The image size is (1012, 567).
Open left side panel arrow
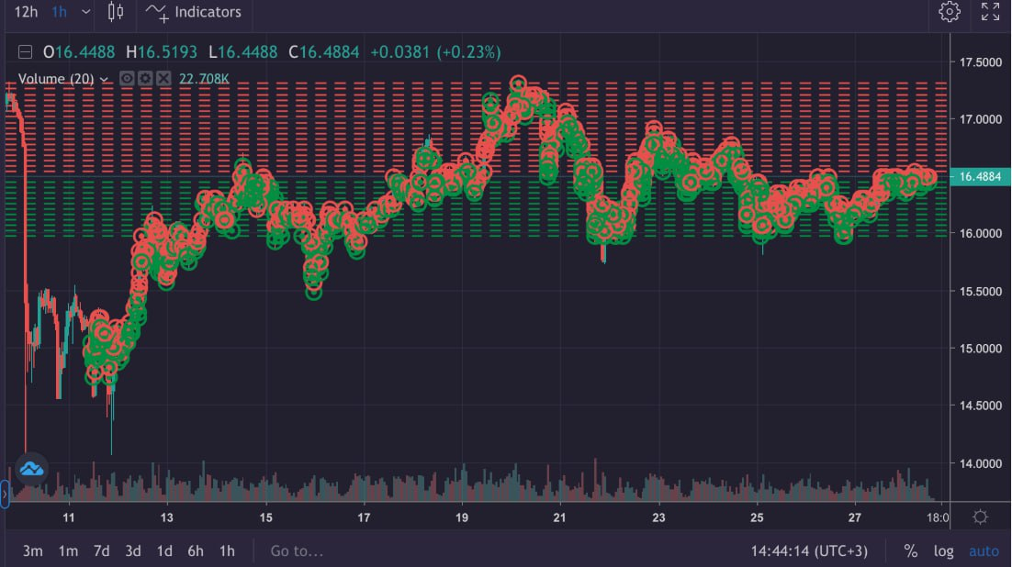coord(5,495)
